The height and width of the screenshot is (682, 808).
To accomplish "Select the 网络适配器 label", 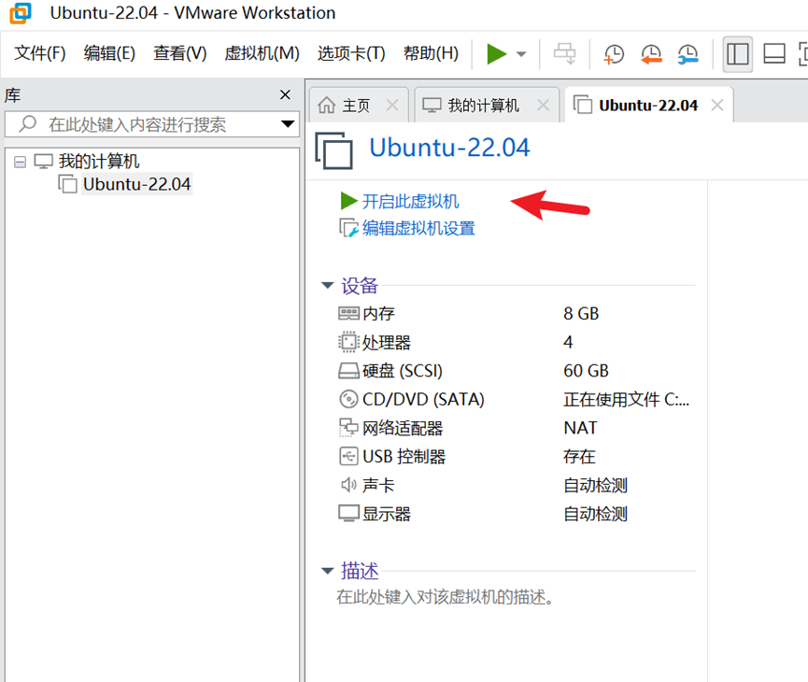I will tap(403, 428).
